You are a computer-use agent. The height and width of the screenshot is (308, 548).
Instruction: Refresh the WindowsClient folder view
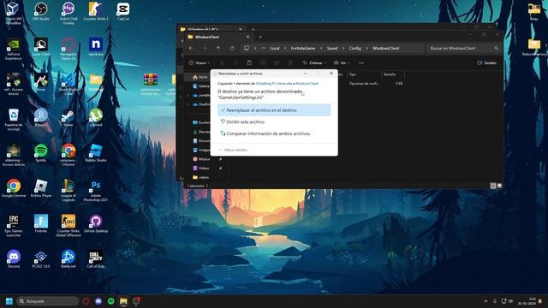tap(232, 48)
